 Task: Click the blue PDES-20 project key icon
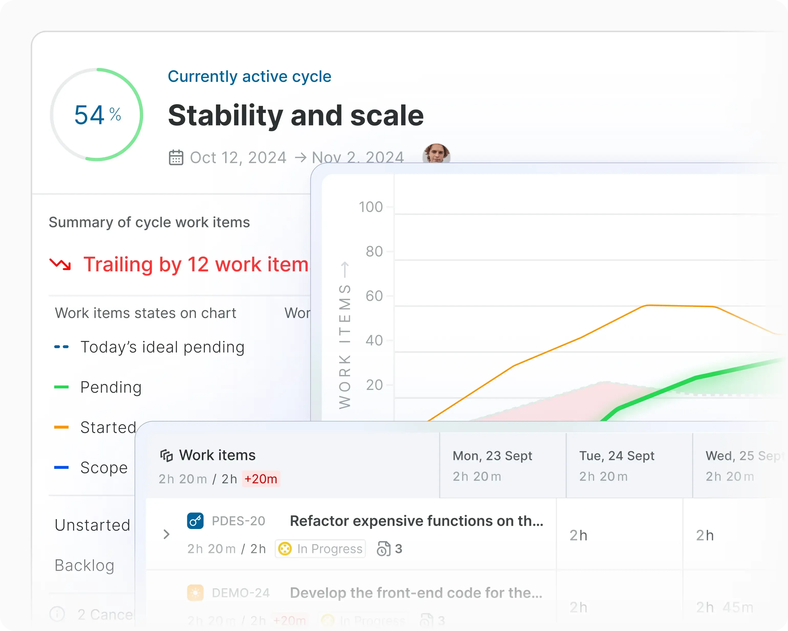pyautogui.click(x=195, y=520)
